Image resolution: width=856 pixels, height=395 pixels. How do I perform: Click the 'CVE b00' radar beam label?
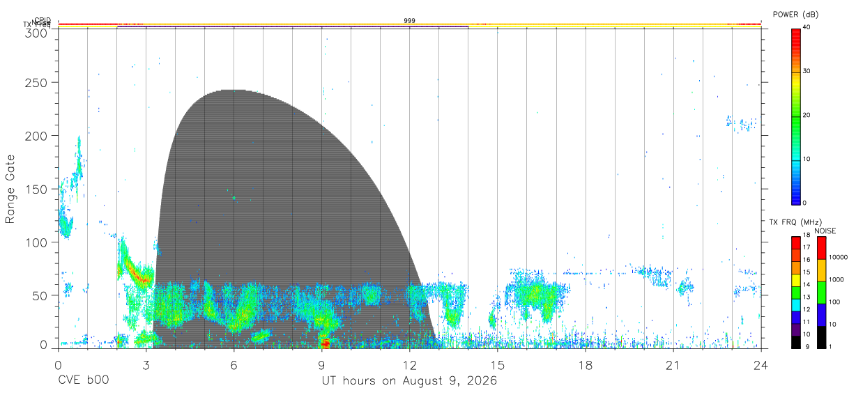[83, 382]
